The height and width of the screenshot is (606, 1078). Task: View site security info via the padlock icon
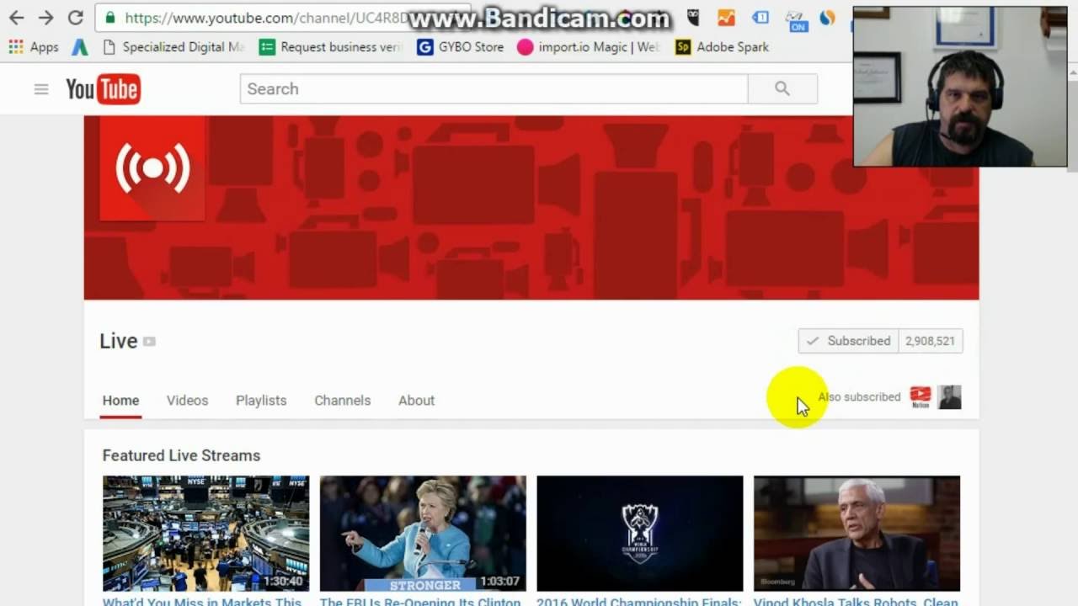pos(109,17)
